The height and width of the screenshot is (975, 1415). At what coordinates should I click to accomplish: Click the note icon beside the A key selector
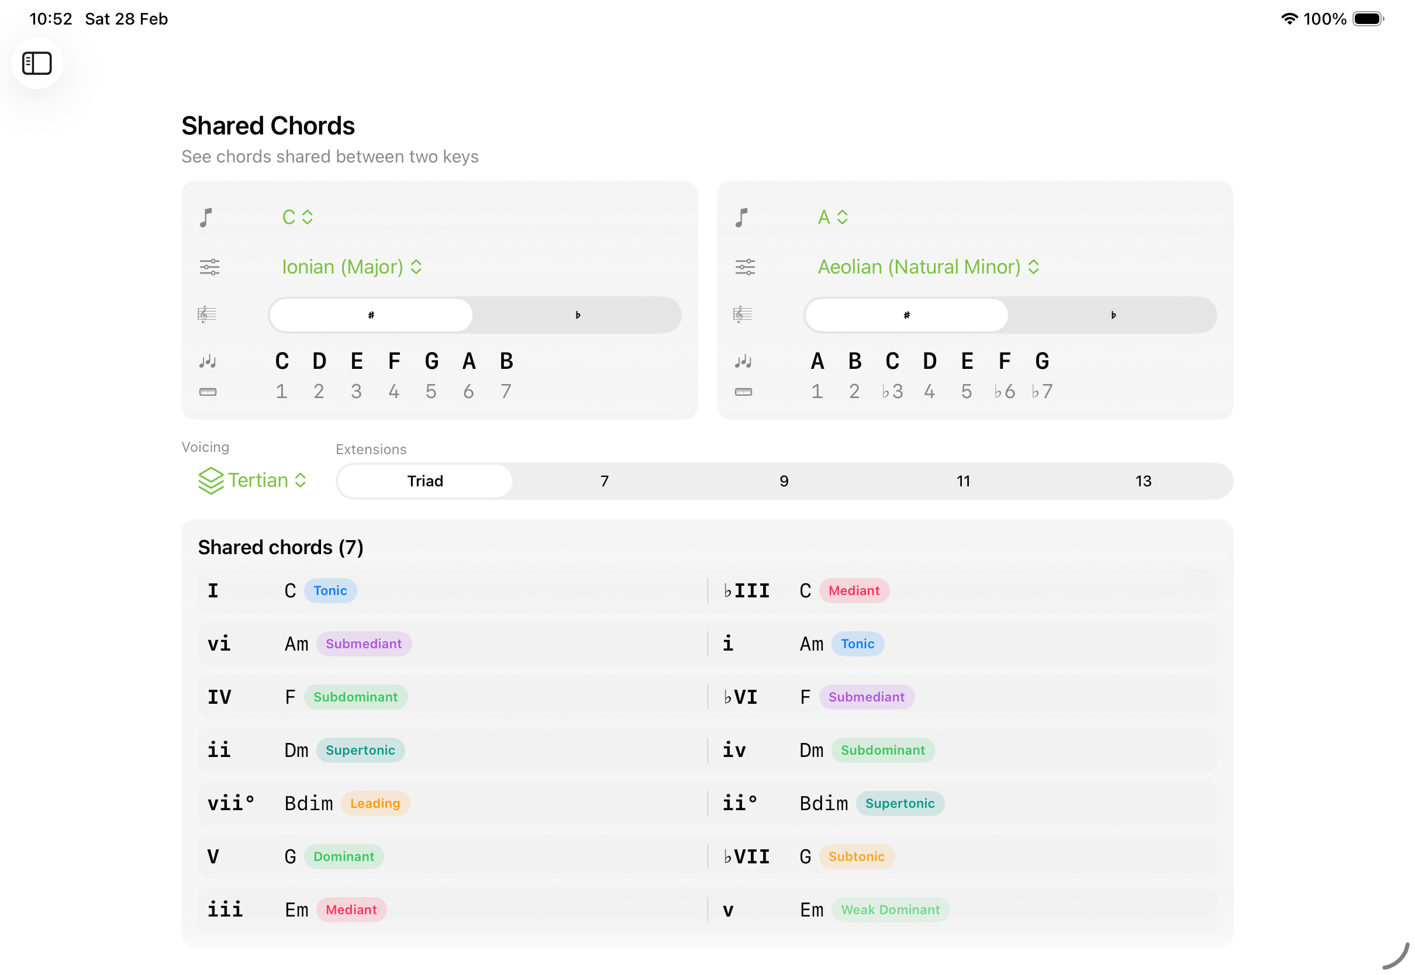(x=743, y=217)
